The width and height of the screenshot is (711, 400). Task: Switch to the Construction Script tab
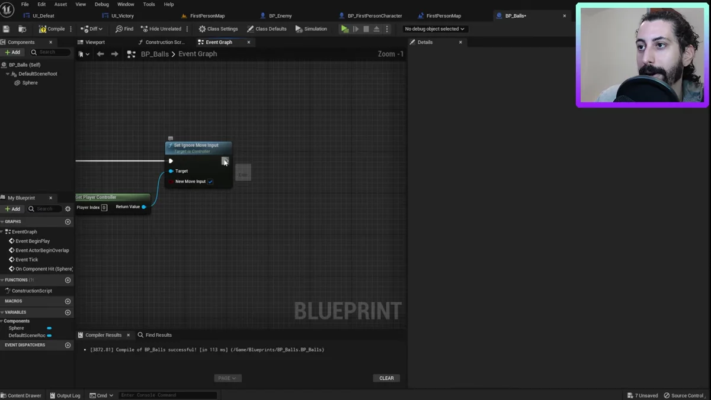pyautogui.click(x=165, y=42)
